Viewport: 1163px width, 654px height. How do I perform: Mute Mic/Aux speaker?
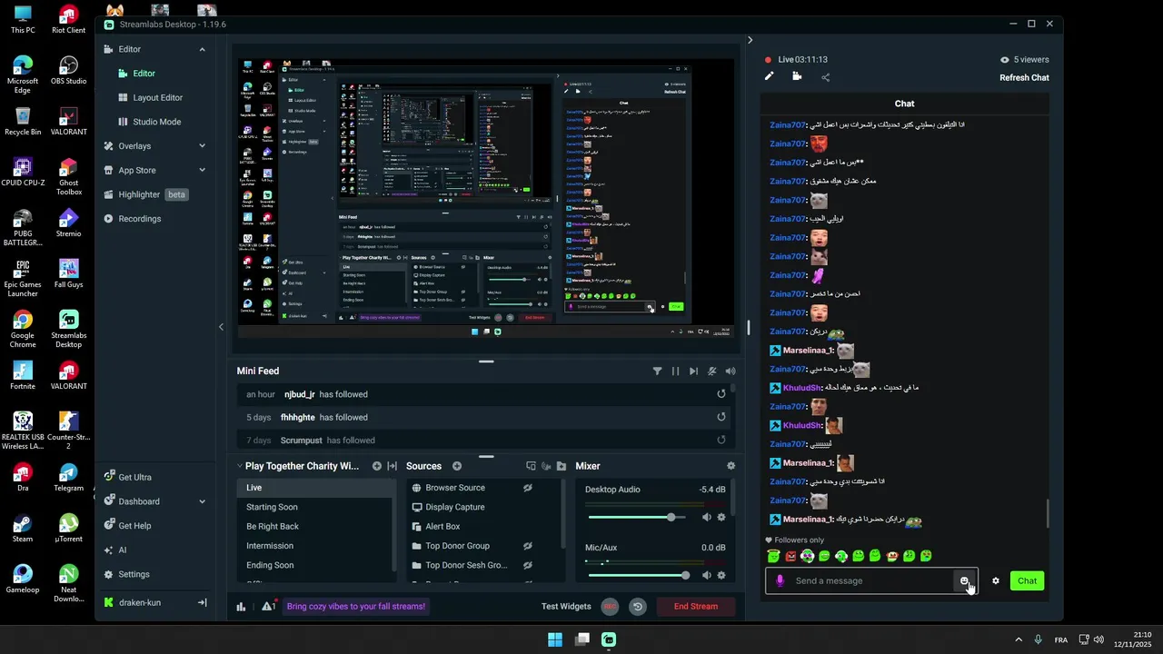click(x=706, y=575)
